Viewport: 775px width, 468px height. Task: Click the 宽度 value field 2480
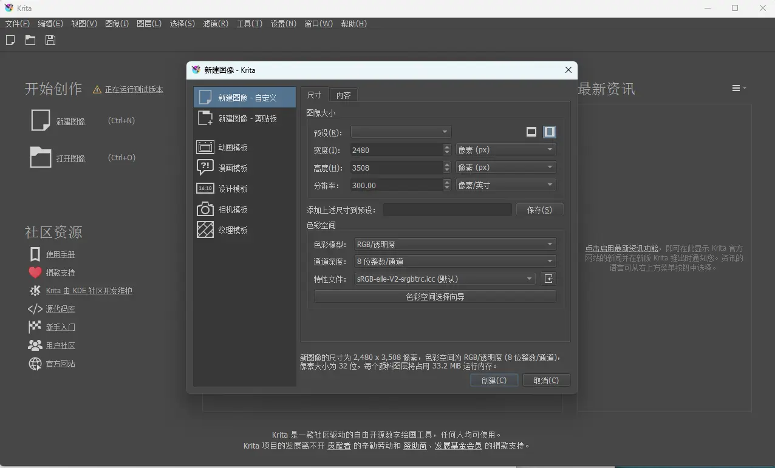[x=396, y=149]
